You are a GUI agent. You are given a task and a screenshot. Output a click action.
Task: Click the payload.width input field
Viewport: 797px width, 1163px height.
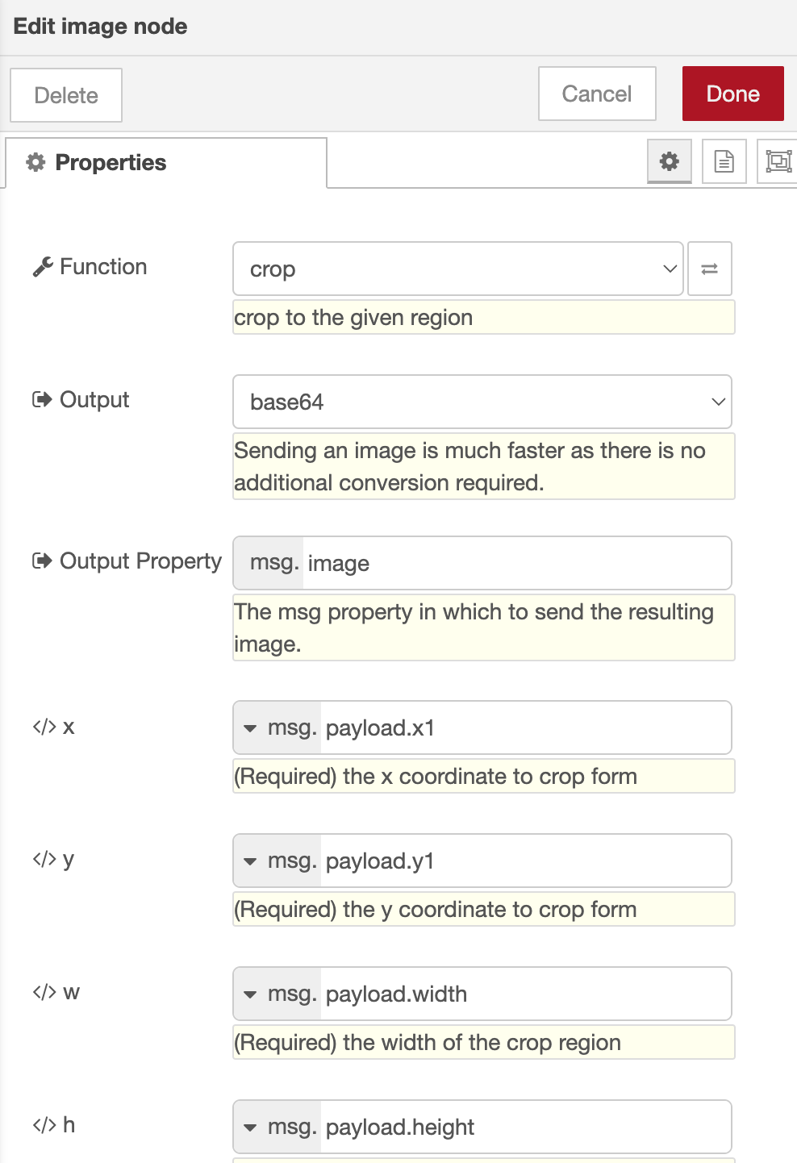click(524, 994)
